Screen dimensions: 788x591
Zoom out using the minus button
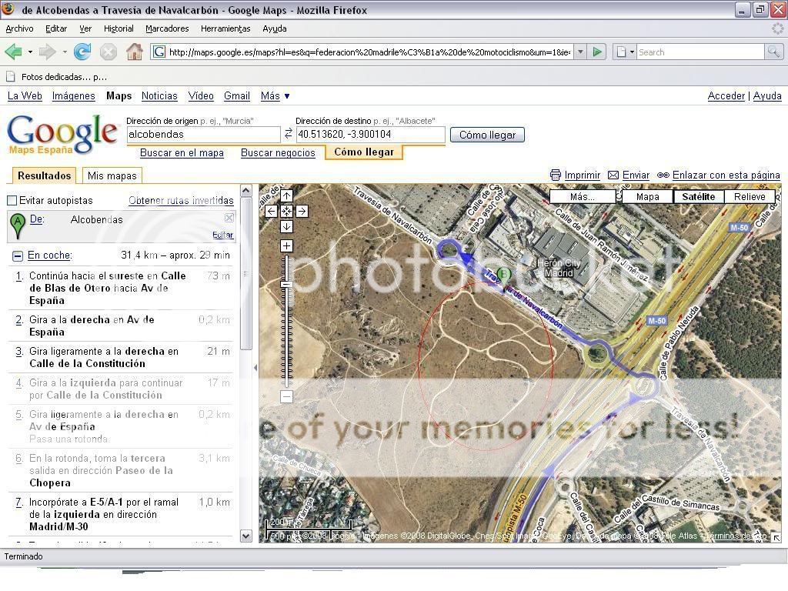pyautogui.click(x=286, y=397)
